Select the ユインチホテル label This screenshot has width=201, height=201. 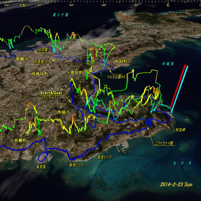pyautogui.click(x=51, y=97)
